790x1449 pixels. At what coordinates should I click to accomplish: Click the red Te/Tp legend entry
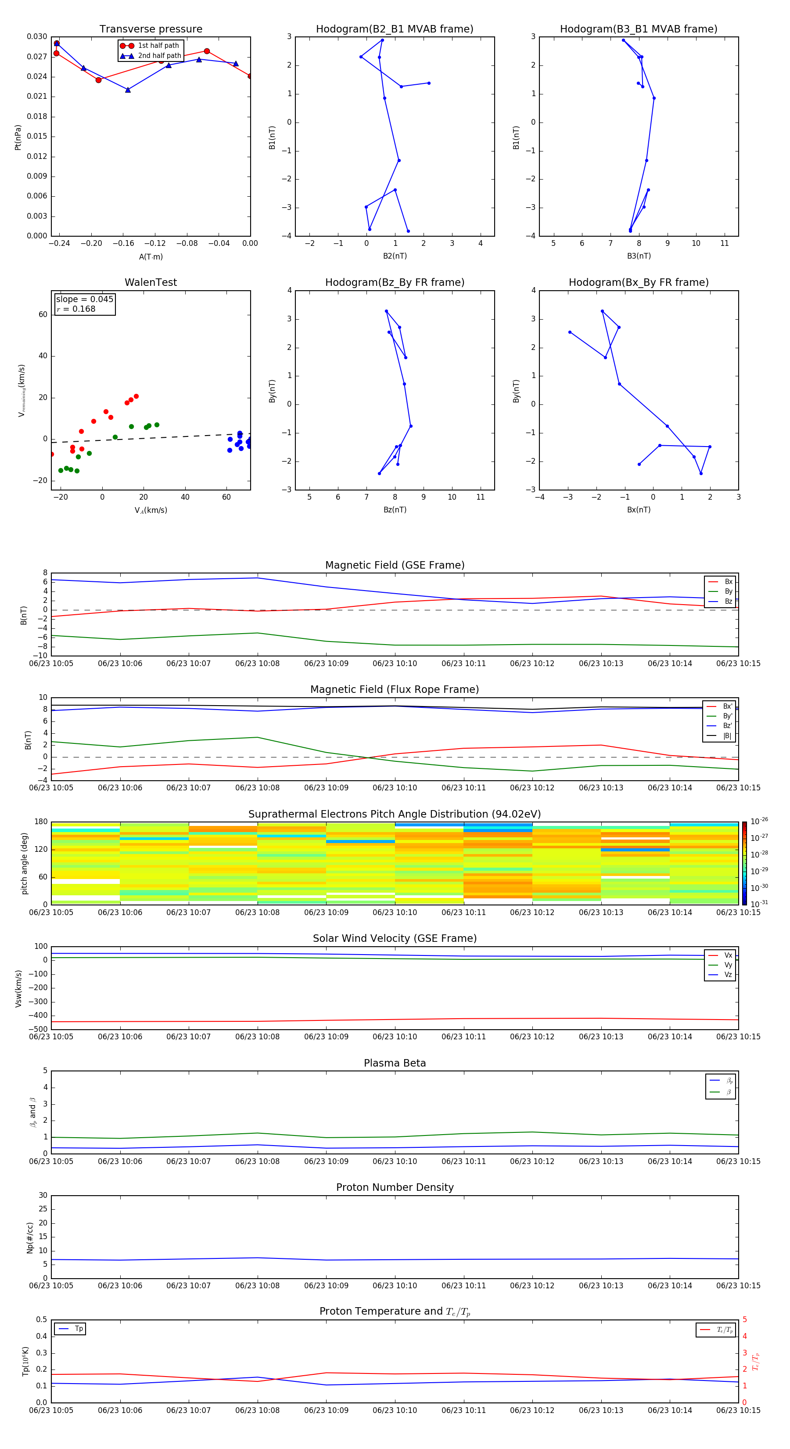click(x=716, y=1330)
